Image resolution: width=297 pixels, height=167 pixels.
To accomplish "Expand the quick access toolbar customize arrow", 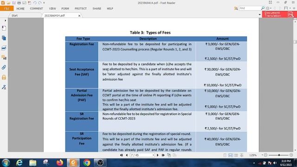I will (44, 3).
